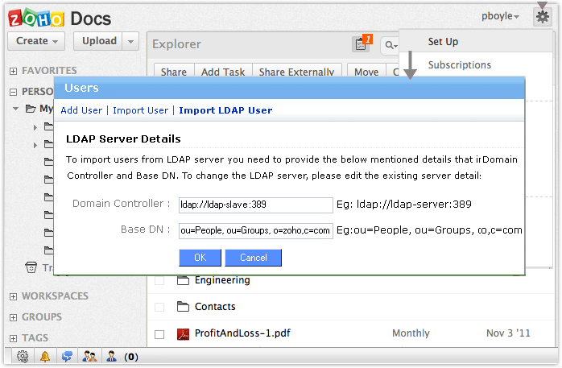The image size is (562, 368).
Task: Click the search magnifier dropdown in Explorer
Action: (391, 46)
